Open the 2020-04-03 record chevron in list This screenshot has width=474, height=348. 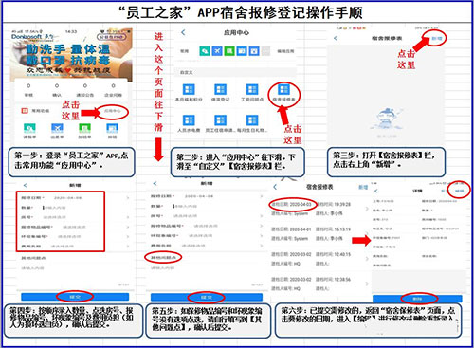(367, 209)
